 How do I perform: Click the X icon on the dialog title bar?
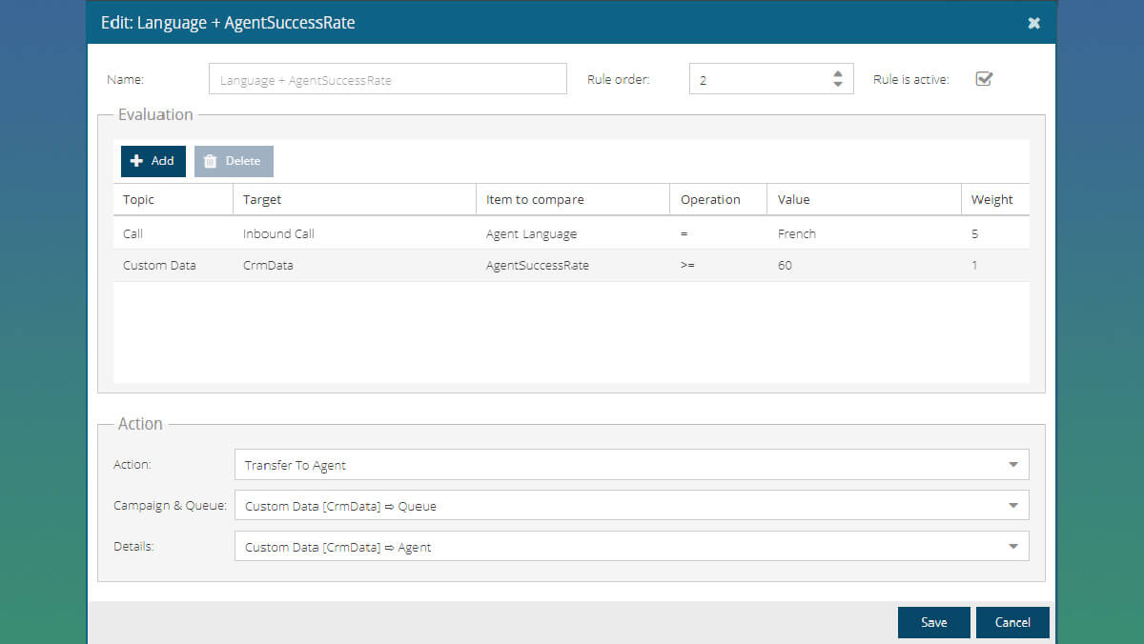pyautogui.click(x=1033, y=22)
